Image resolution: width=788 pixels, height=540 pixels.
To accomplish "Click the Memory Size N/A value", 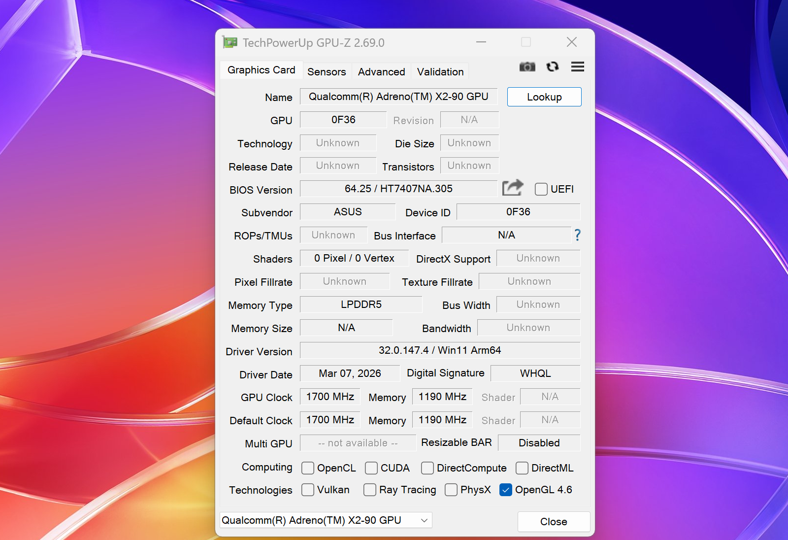I will click(346, 328).
